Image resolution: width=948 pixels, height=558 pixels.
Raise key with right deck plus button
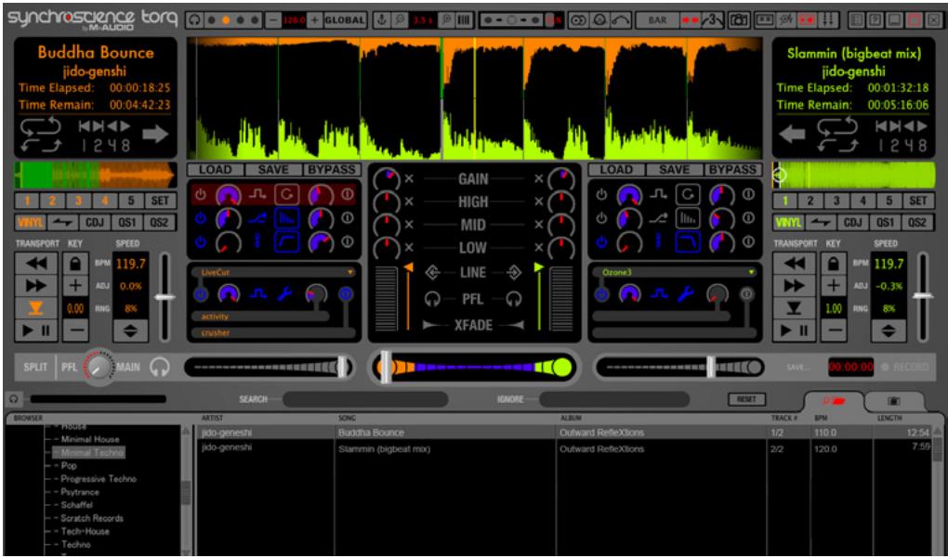(834, 286)
